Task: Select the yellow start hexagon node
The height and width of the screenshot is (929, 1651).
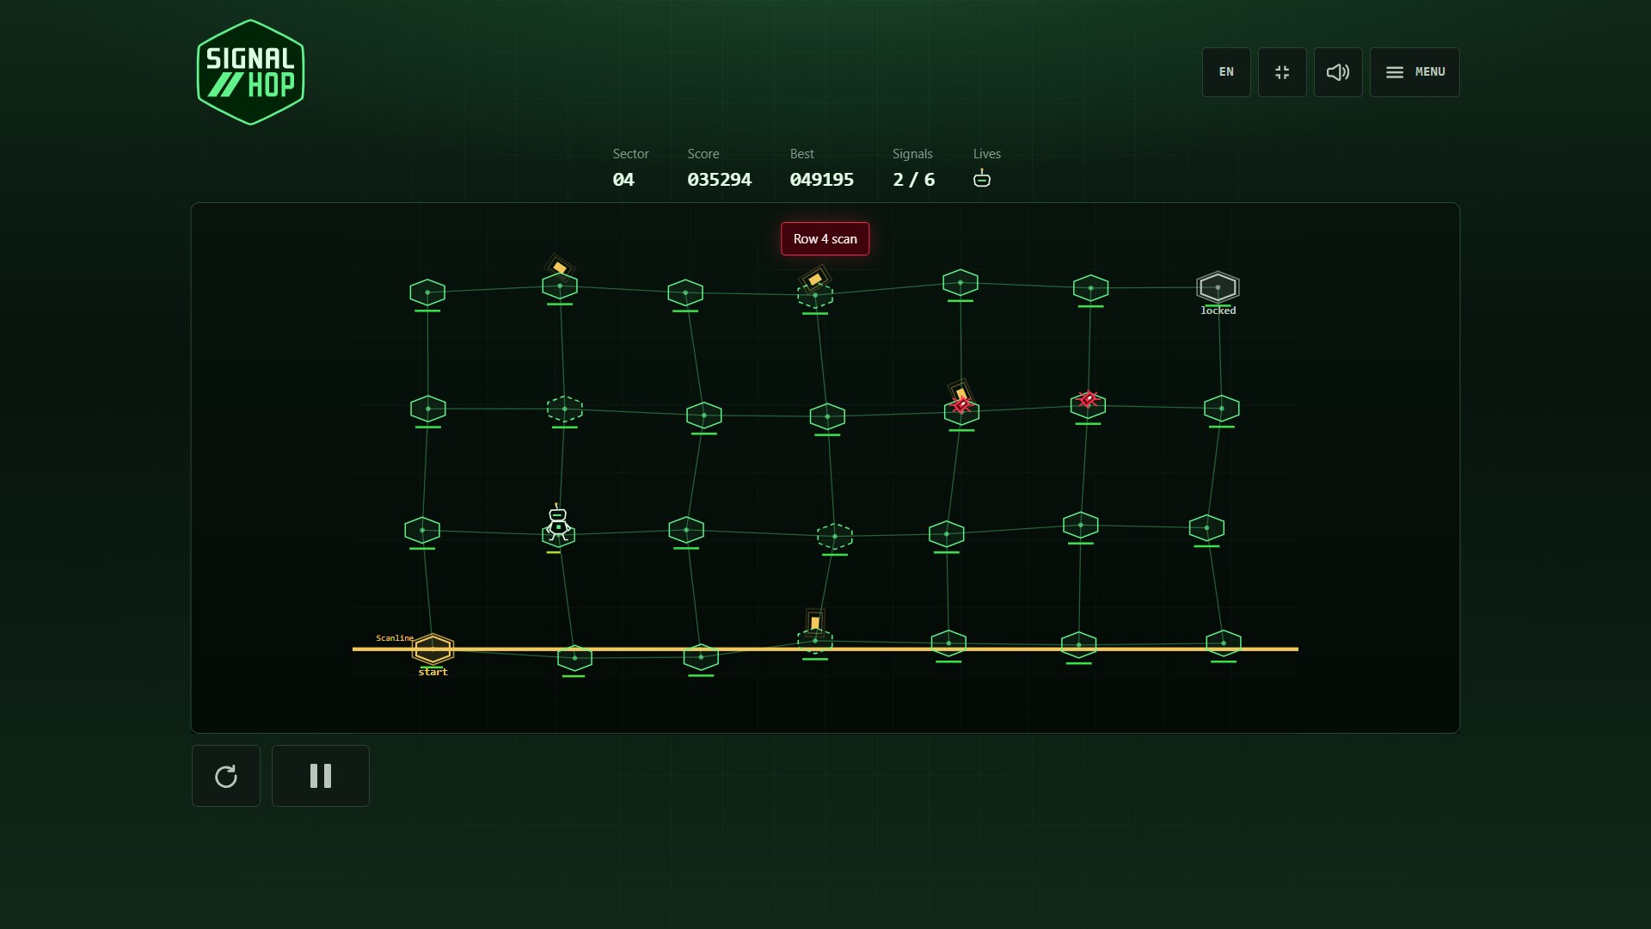Action: coord(433,649)
